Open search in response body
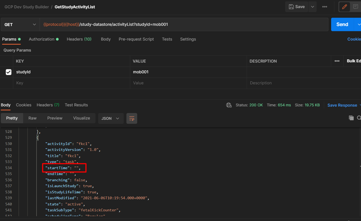 359,118
